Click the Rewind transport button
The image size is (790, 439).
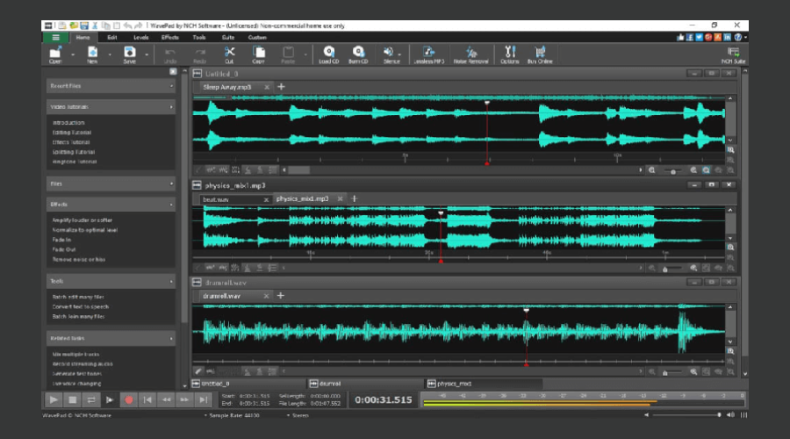(166, 399)
